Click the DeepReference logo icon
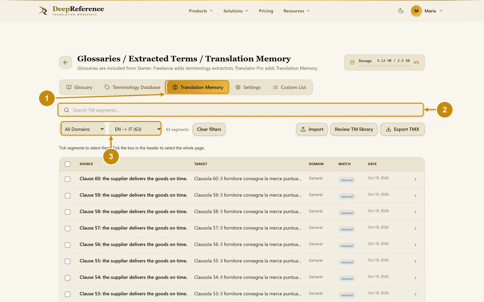Screen dimensions: 484x302 click(x=43, y=11)
